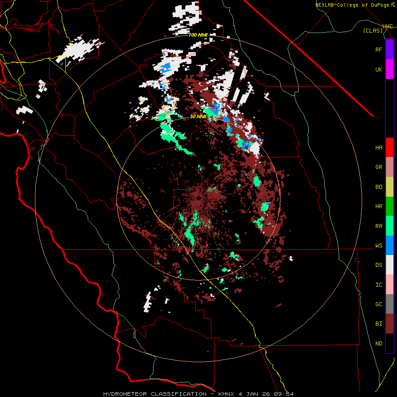The height and width of the screenshot is (397, 397).
Task: Click the HR legend label
Action: [x=378, y=206]
